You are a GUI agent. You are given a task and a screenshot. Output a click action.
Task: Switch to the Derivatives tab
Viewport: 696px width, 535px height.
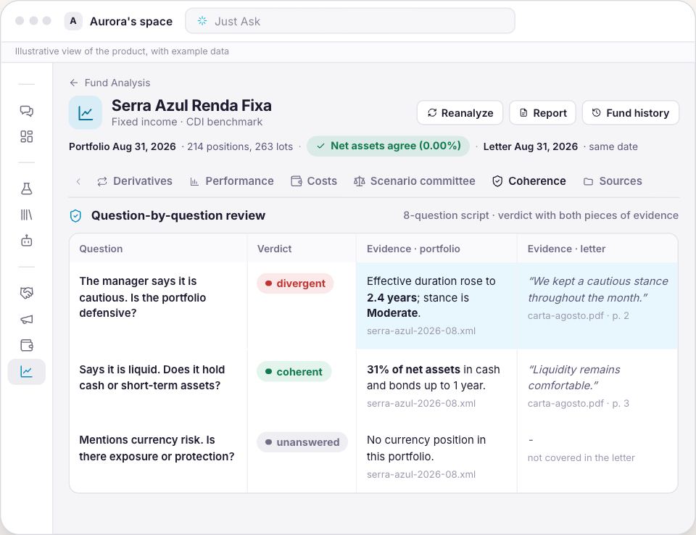pyautogui.click(x=135, y=181)
